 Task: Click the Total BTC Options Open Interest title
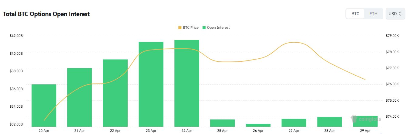click(x=46, y=14)
